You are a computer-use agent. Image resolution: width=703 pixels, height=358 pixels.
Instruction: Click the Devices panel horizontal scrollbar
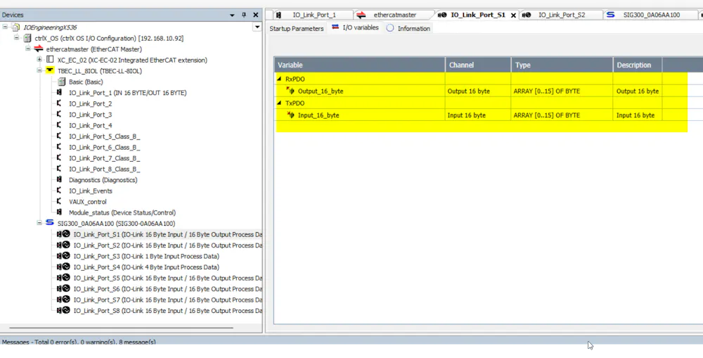[121, 328]
